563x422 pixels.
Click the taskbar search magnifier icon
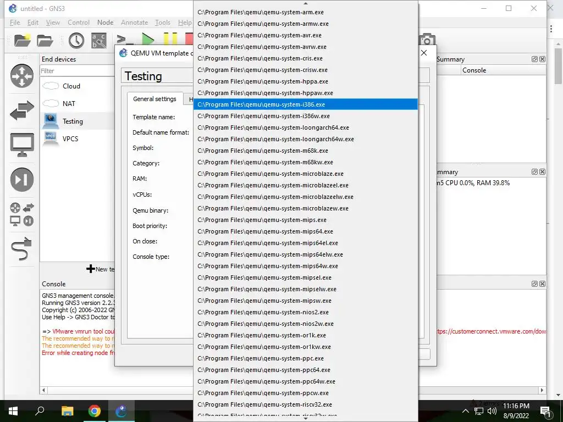tap(40, 411)
